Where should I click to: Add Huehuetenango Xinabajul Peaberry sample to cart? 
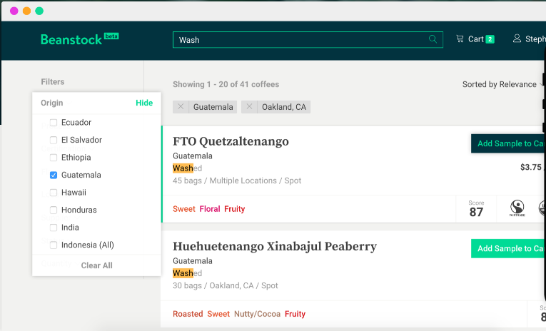tap(508, 248)
